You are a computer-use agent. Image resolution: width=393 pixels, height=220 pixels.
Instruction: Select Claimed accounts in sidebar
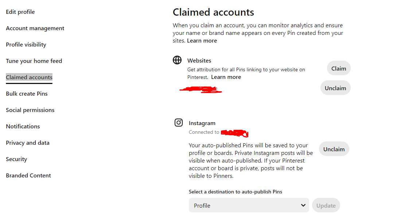29,77
